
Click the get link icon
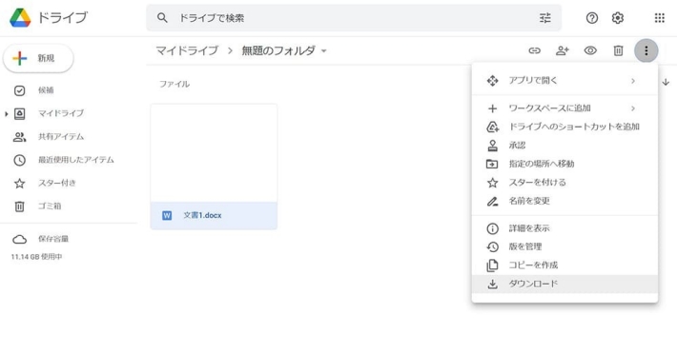pyautogui.click(x=535, y=50)
